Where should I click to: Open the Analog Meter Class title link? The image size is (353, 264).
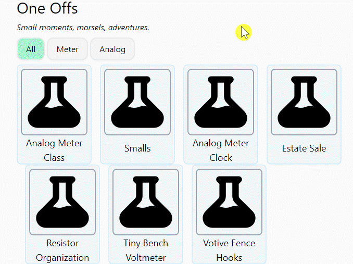tap(54, 150)
